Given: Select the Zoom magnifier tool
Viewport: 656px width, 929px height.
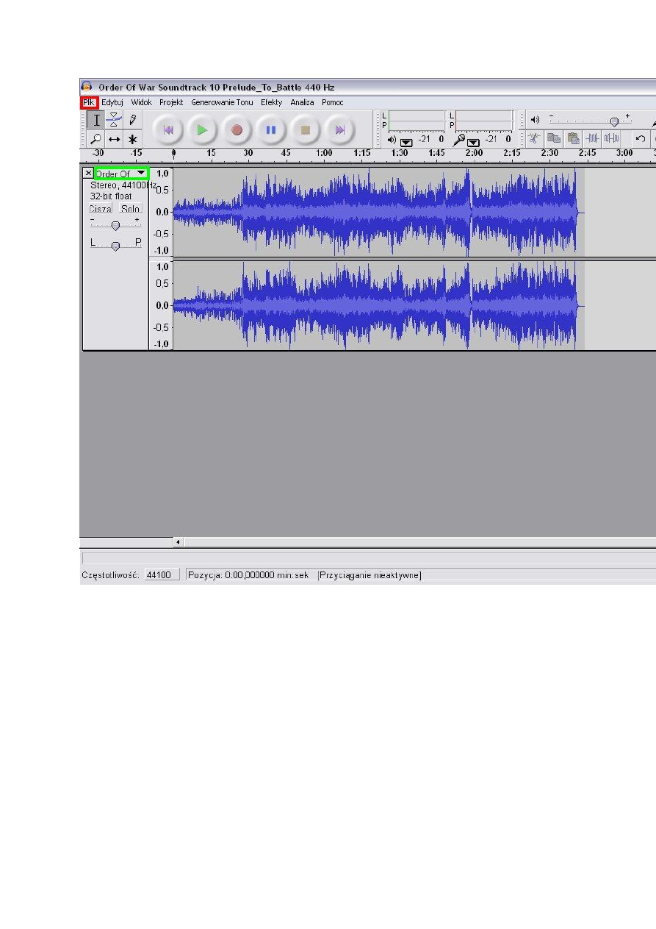Looking at the screenshot, I should [95, 139].
